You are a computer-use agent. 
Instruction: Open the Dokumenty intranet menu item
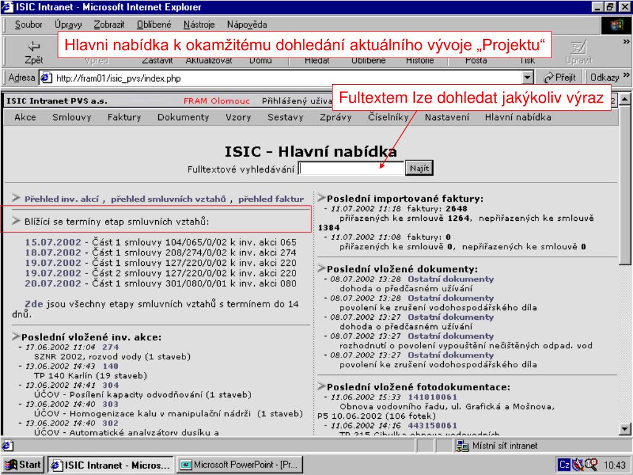183,117
